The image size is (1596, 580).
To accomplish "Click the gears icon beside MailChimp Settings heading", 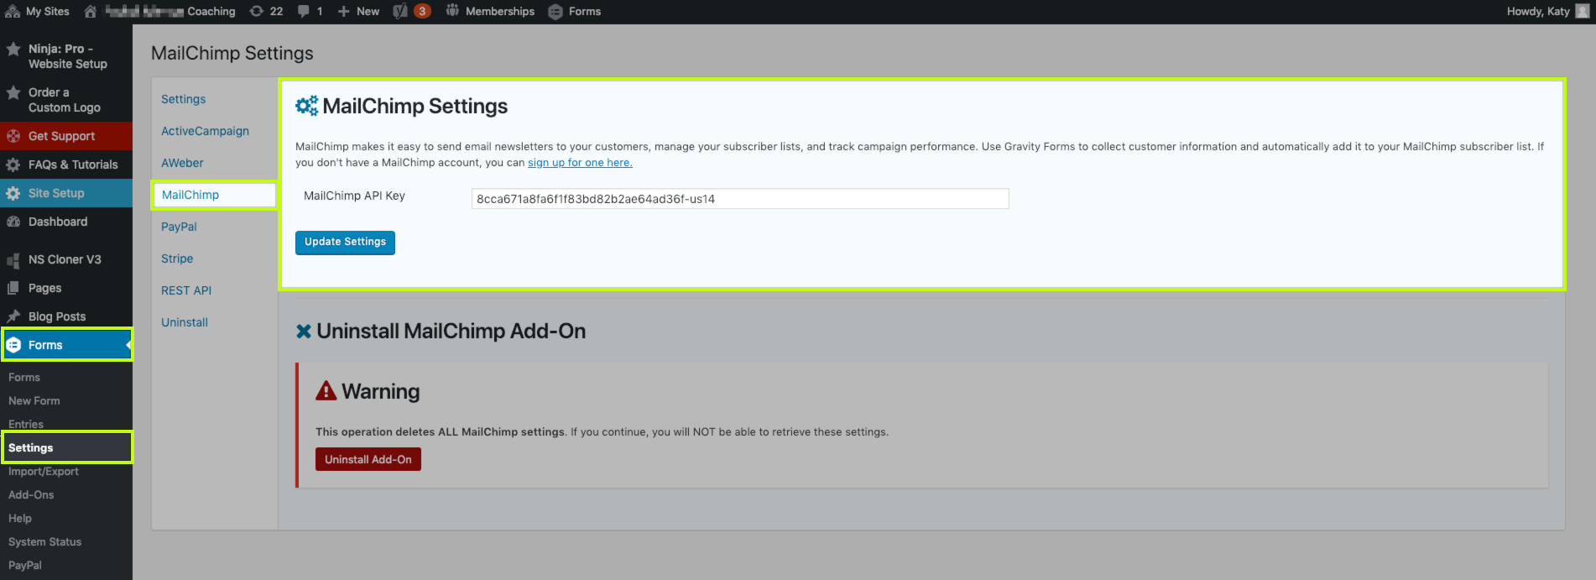I will point(306,106).
